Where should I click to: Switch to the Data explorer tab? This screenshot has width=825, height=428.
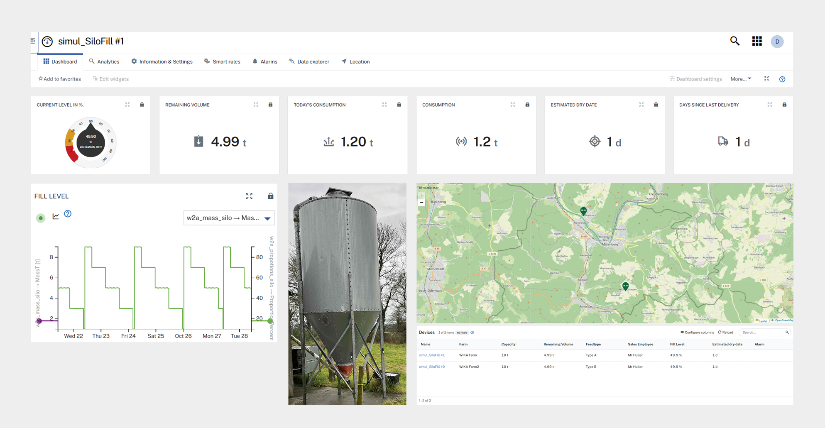tap(309, 61)
